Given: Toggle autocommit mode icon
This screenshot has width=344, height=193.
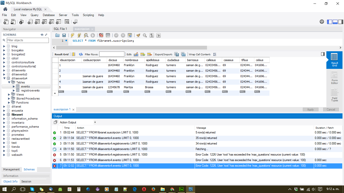Looking at the screenshot, I should (x=130, y=35).
